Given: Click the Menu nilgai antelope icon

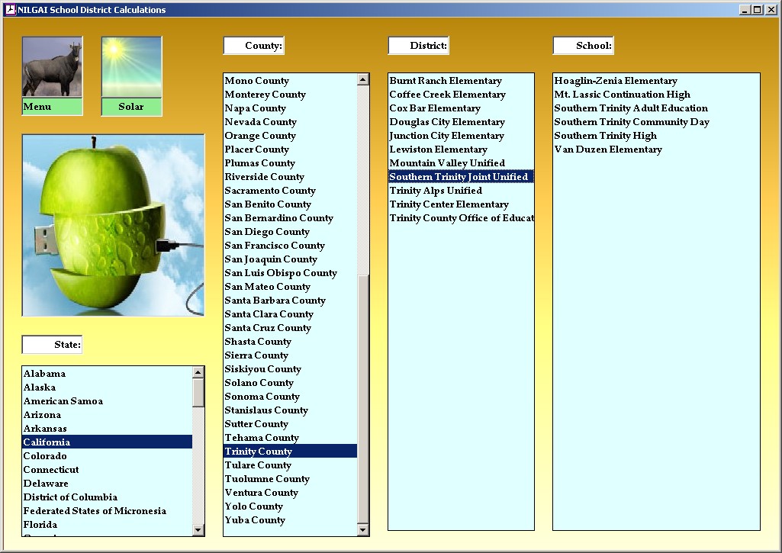Looking at the screenshot, I should 52,68.
